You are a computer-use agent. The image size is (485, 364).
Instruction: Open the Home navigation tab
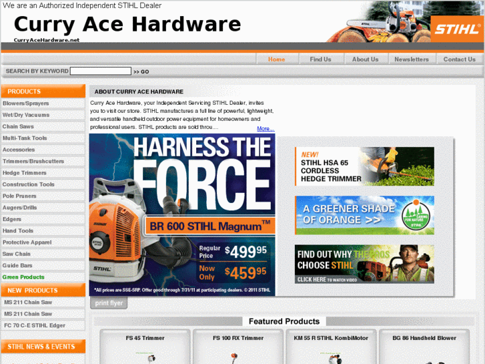(x=277, y=59)
